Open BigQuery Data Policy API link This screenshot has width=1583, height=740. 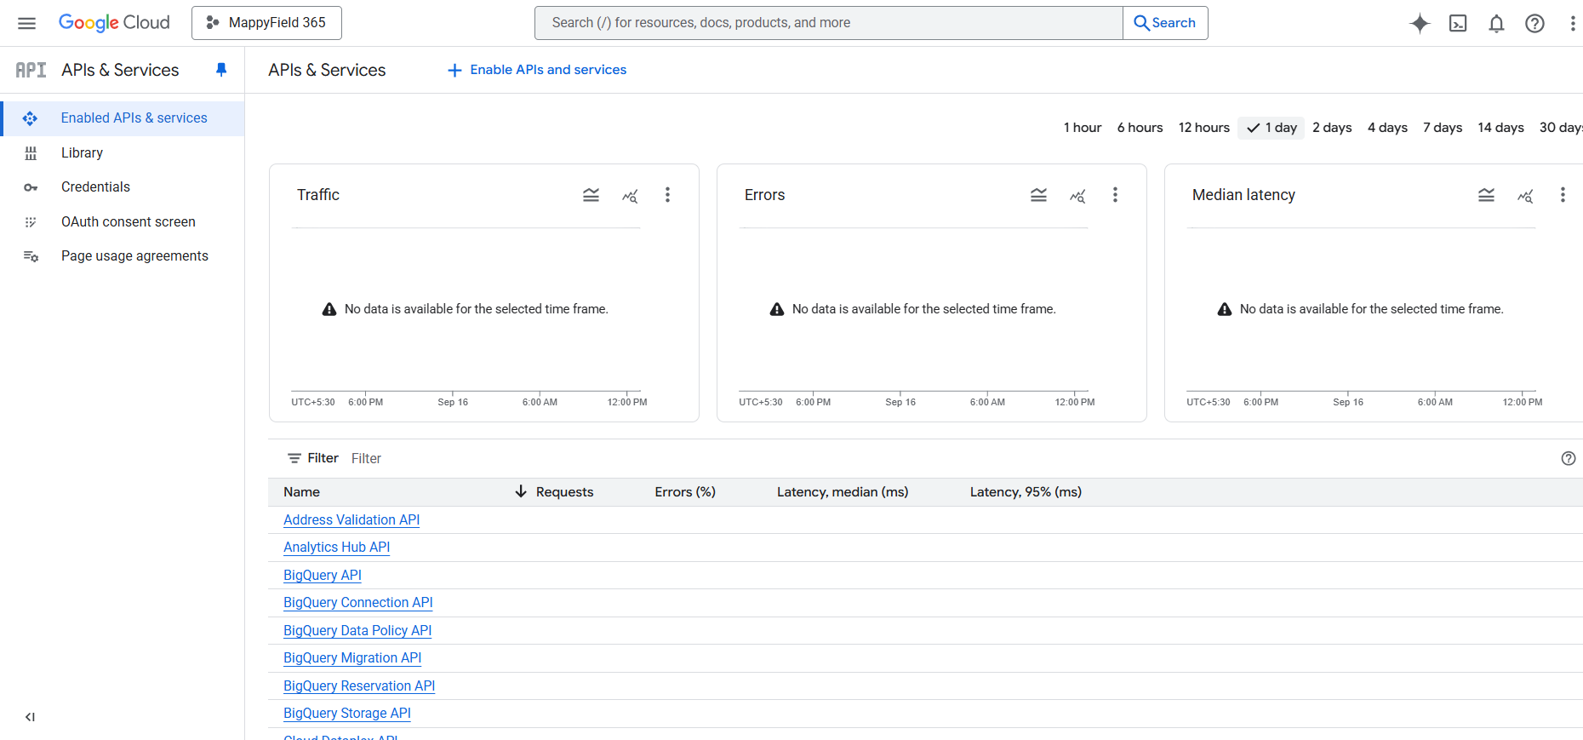tap(357, 631)
